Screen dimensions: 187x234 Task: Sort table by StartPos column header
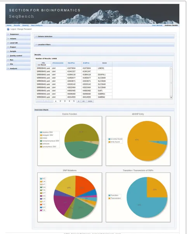[71, 63]
